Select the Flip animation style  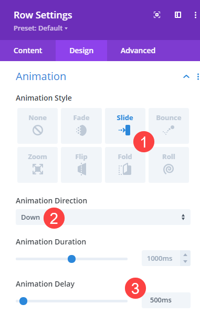click(81, 165)
